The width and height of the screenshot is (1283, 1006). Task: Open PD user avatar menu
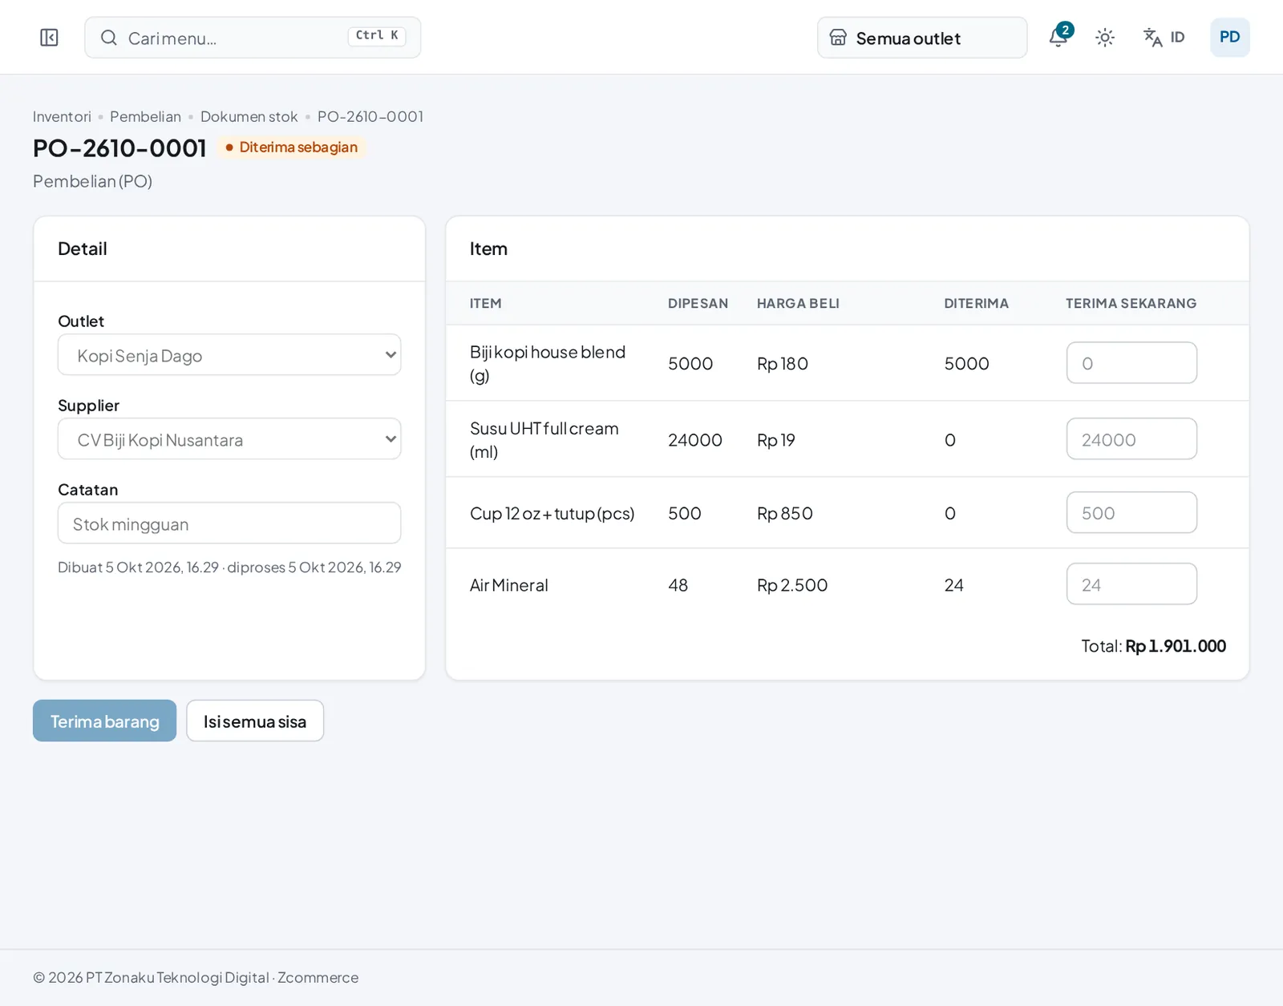[x=1229, y=38]
